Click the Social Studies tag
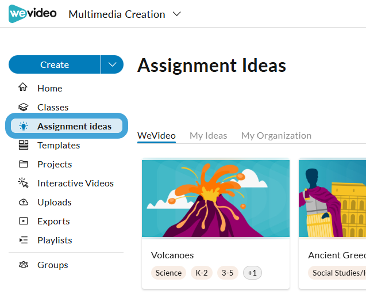 point(337,273)
